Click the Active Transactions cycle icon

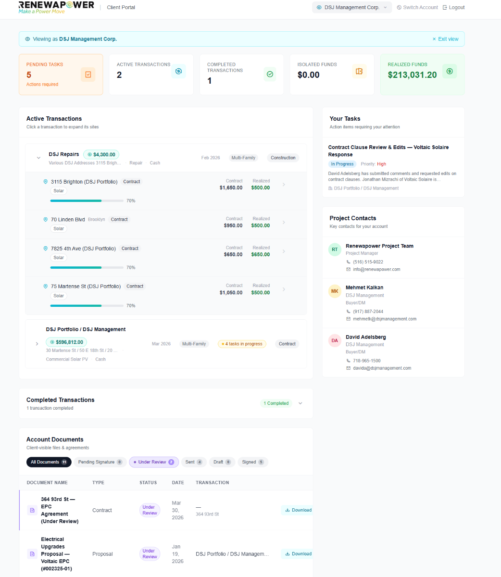178,71
